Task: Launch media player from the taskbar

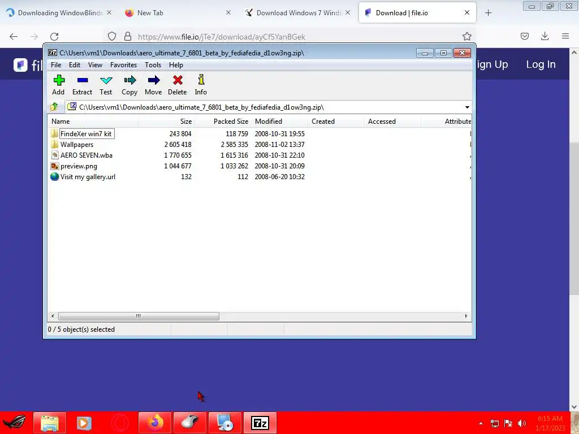Action: tap(84, 423)
